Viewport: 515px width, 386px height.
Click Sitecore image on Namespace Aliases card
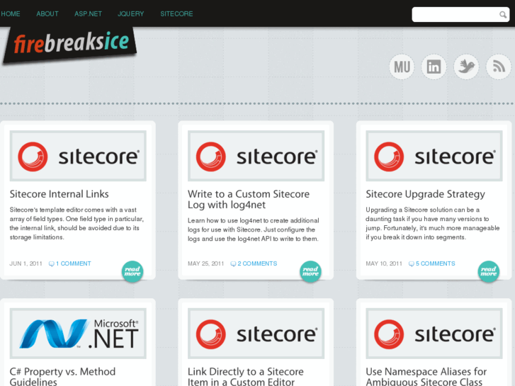434,334
